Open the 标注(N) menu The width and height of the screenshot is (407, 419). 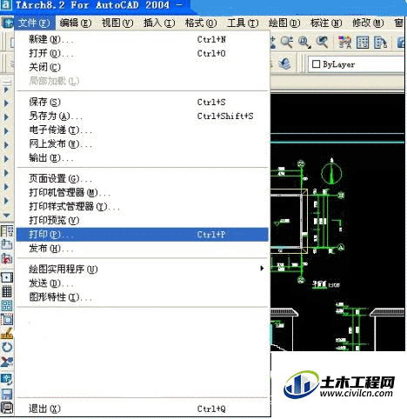coord(326,23)
